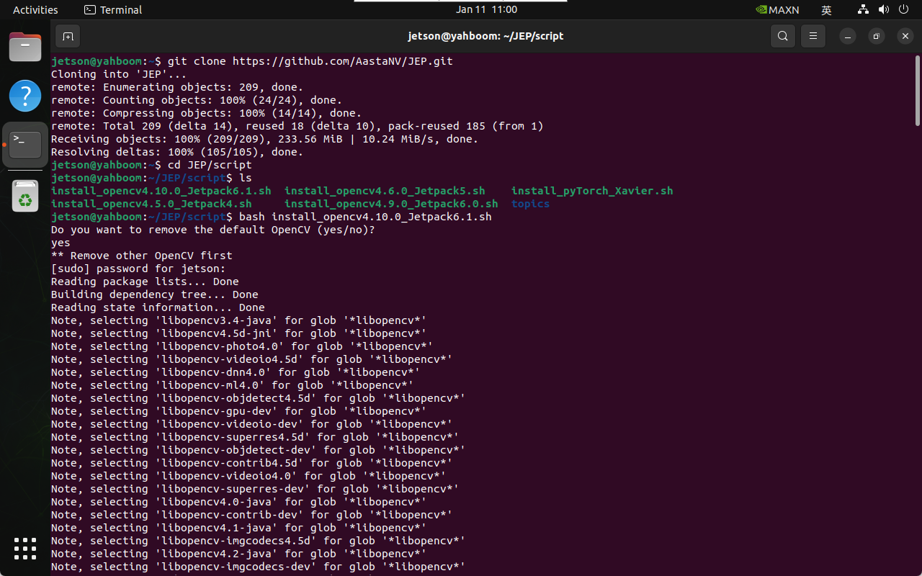Click the Terminal icon in dock

25,145
